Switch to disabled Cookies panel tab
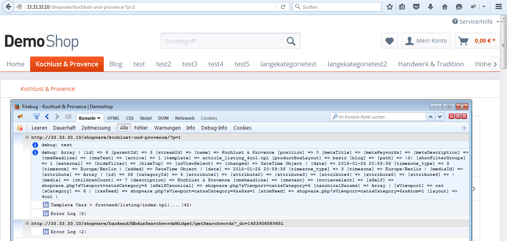The width and height of the screenshot is (507, 241). [209, 118]
